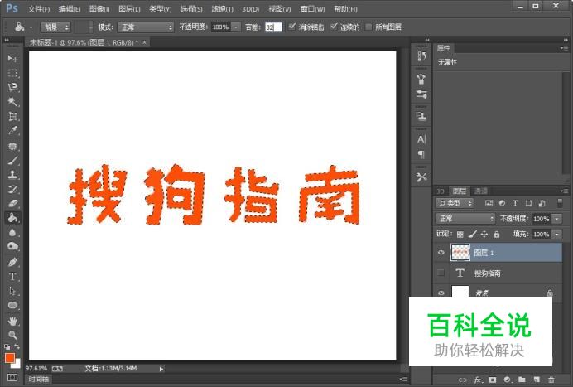Click the create new group folder icon
Screen dimensions: 573x387
pyautogui.click(x=522, y=380)
